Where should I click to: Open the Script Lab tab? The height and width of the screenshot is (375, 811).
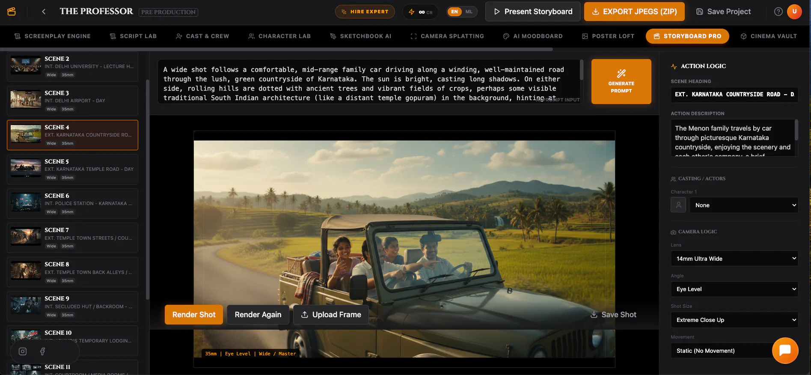click(x=133, y=36)
